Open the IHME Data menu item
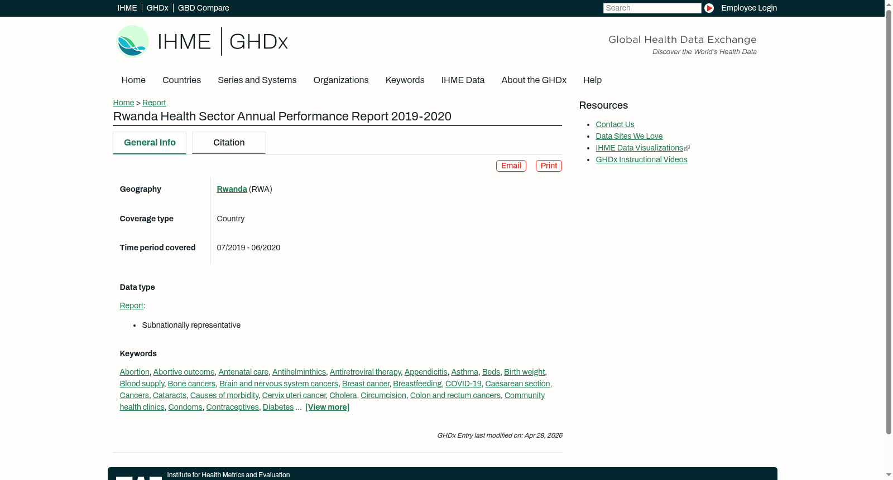Screen dimensions: 893x480 pyautogui.click(x=463, y=80)
